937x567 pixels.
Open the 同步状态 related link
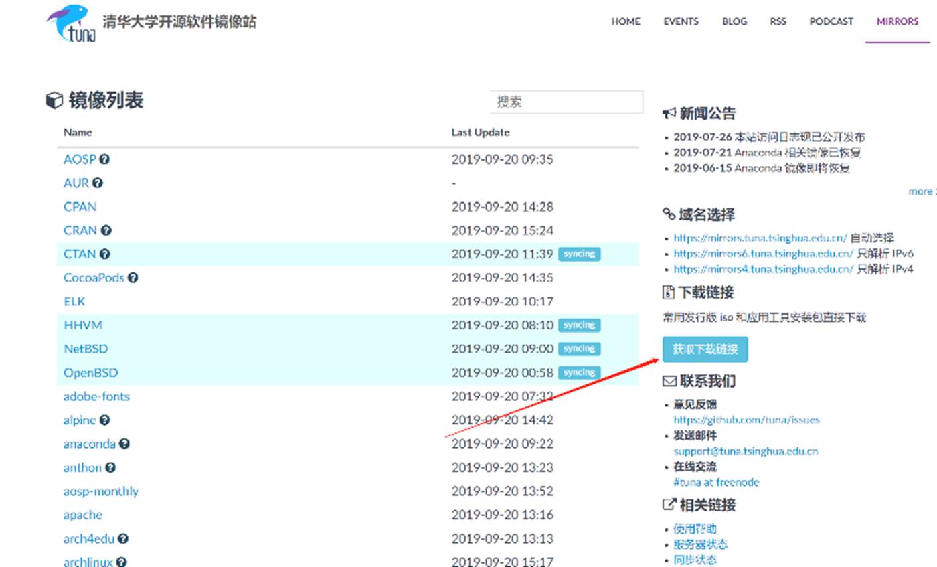tap(695, 560)
